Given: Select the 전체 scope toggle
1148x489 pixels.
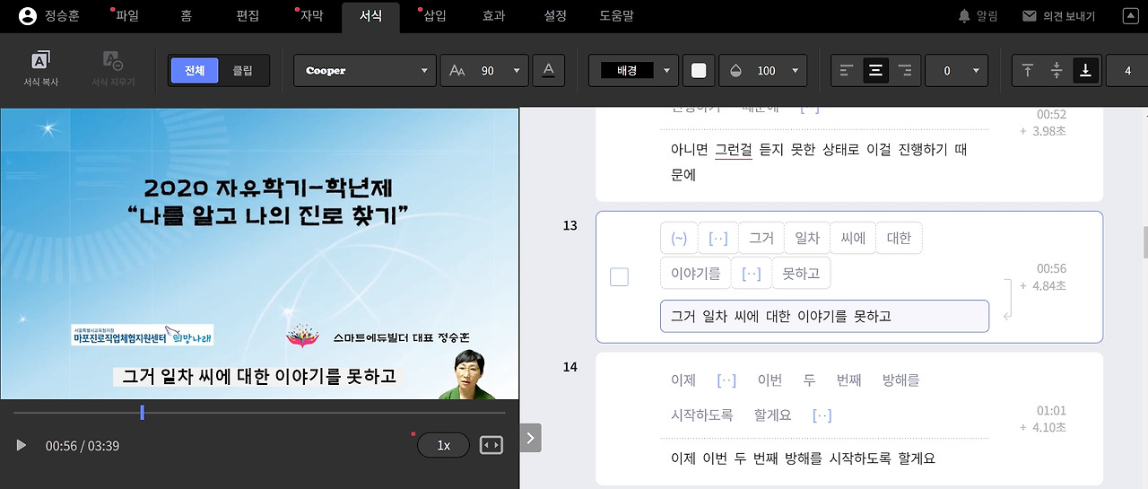Looking at the screenshot, I should click(x=195, y=71).
